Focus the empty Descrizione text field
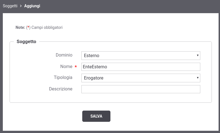This screenshot has width=220, height=133. click(x=141, y=89)
